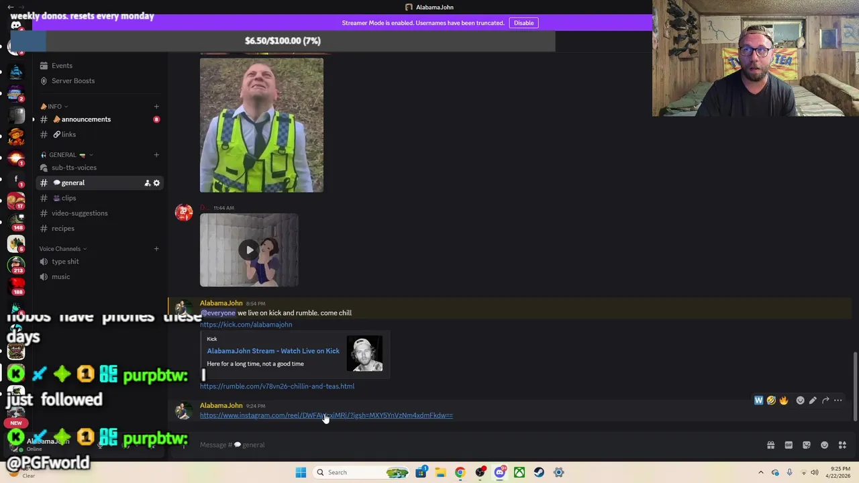
Task: Open the Instagram reel link
Action: pos(326,416)
